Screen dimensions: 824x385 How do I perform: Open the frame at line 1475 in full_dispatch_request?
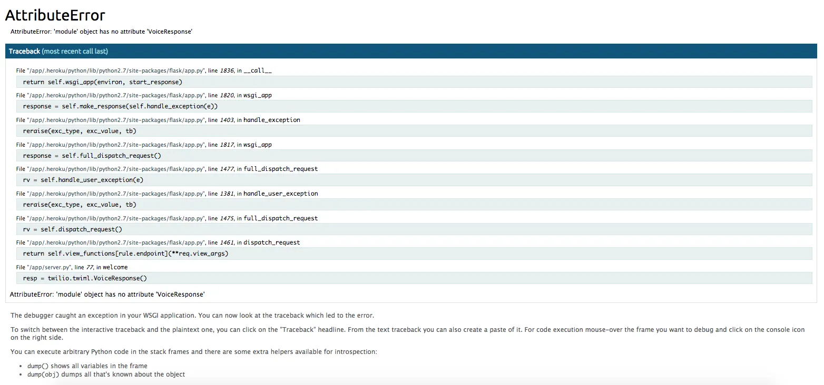[x=167, y=218]
